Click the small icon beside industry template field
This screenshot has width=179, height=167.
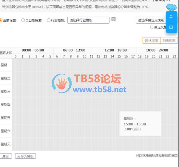[x=113, y=19]
